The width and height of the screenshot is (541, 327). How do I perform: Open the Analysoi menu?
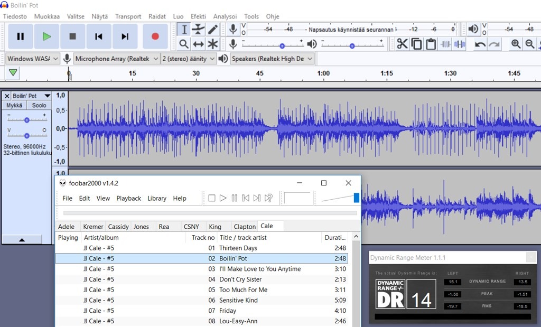pos(225,16)
